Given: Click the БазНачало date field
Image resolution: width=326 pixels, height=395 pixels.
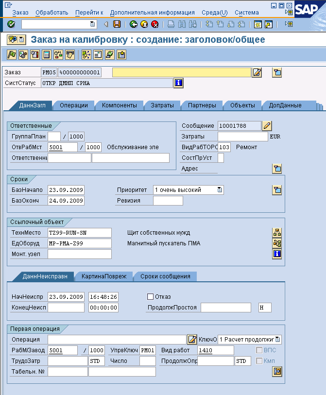Looking at the screenshot, I should click(x=66, y=190).
